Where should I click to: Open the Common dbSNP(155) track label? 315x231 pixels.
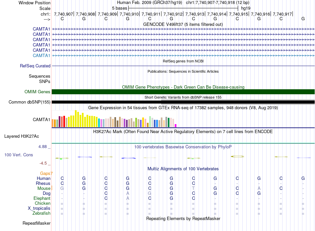(x=30, y=102)
